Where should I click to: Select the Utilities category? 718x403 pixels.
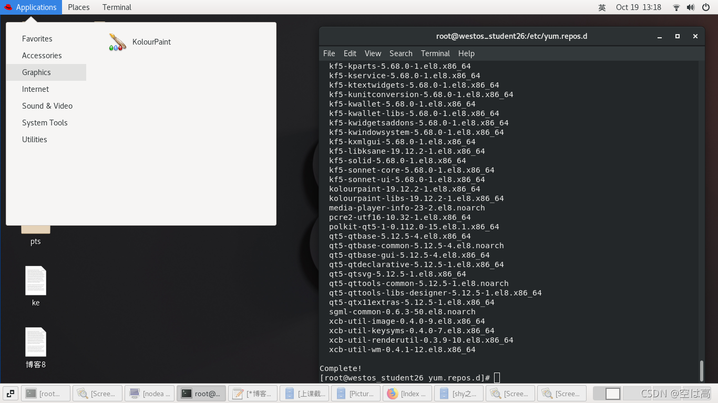click(46, 140)
